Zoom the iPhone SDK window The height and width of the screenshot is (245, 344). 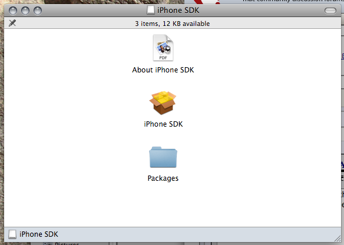point(38,11)
